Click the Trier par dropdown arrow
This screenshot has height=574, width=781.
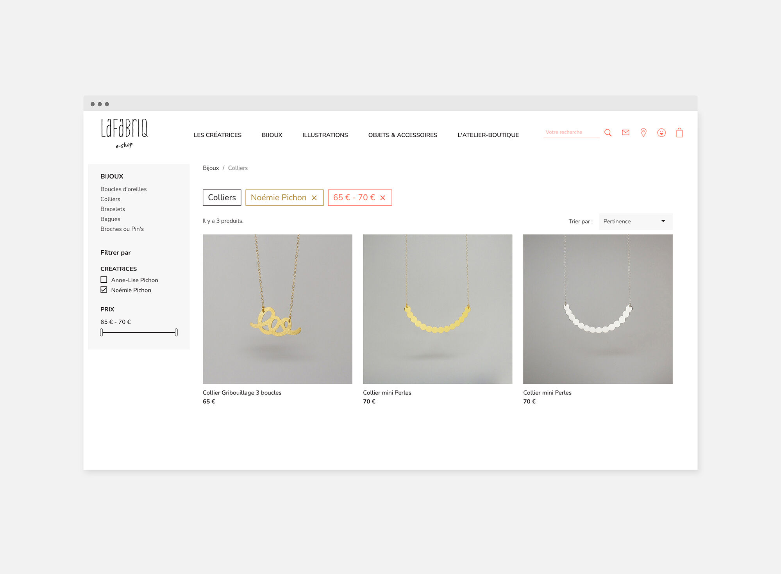click(663, 221)
